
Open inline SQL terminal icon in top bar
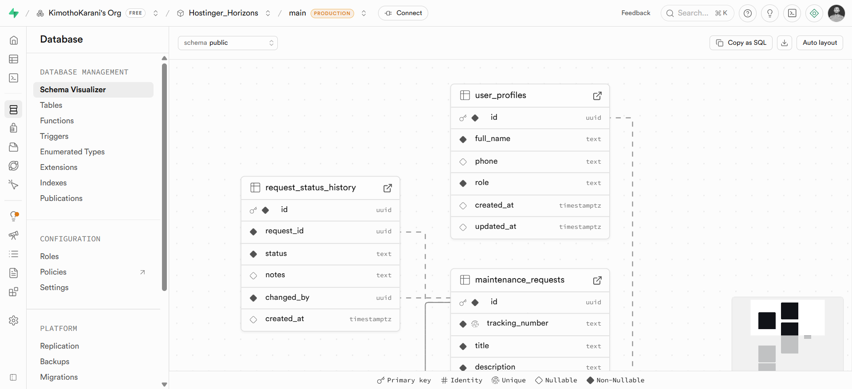[792, 13]
